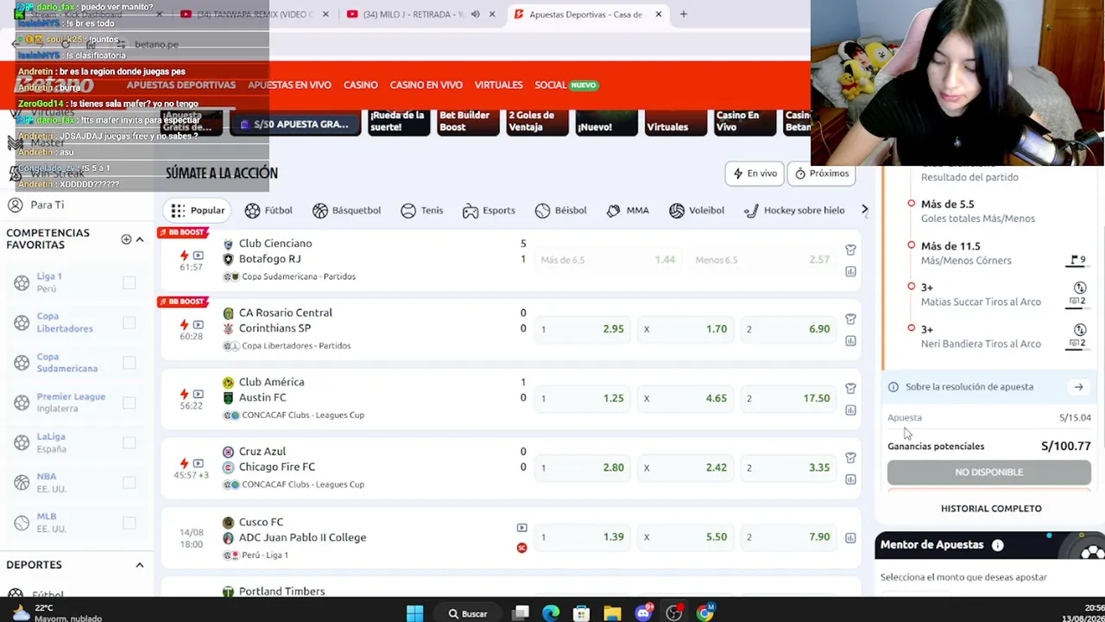Open Bet Builder for Cruz Azul match
Screen dimensions: 1105x622
tap(850, 458)
